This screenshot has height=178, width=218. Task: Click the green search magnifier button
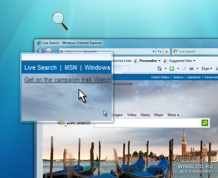point(205,123)
